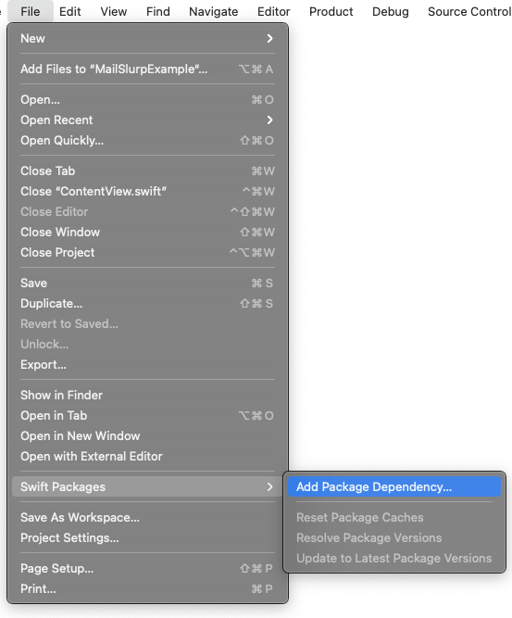Click Save in the File menu

(x=147, y=283)
